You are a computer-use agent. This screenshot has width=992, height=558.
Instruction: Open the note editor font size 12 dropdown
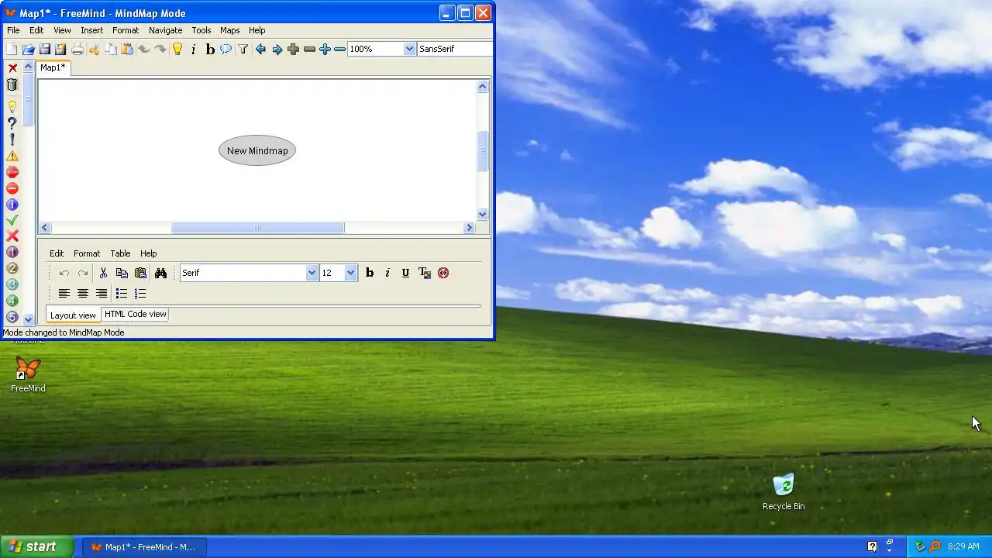coord(350,273)
